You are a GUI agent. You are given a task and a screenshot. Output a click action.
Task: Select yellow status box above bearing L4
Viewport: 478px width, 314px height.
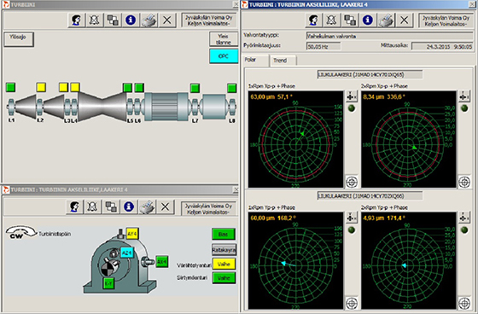[75, 87]
